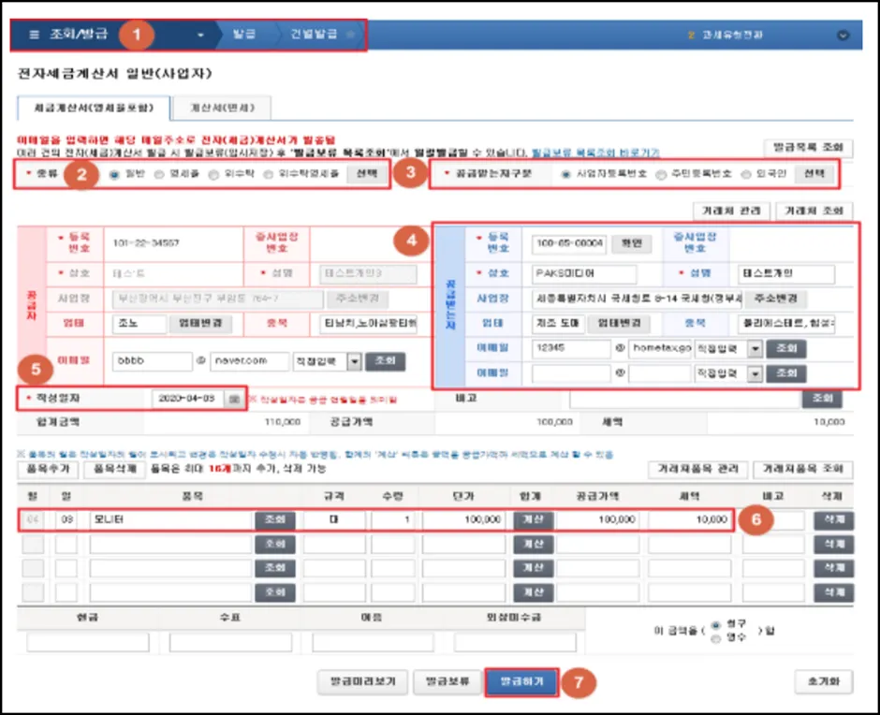Select the 청구 radio button
The width and height of the screenshot is (880, 715).
[x=715, y=624]
